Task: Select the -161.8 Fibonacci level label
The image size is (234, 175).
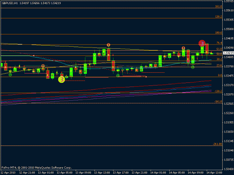Action: pos(218,101)
